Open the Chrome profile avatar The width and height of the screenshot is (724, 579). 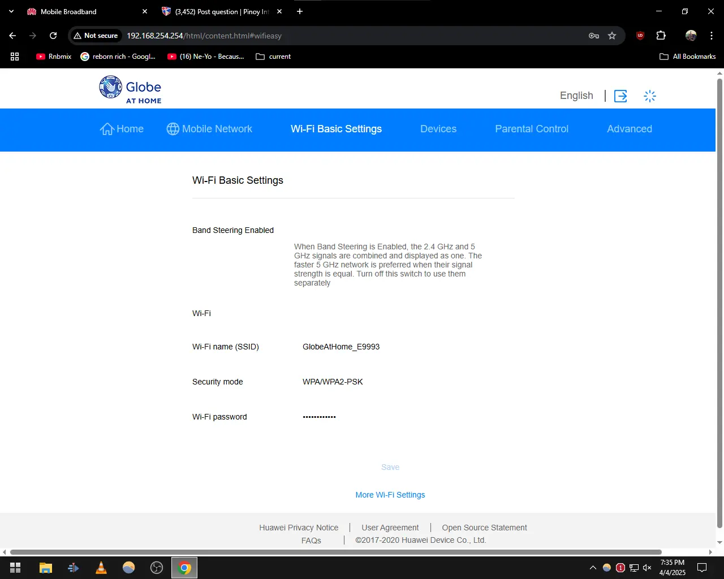coord(691,36)
